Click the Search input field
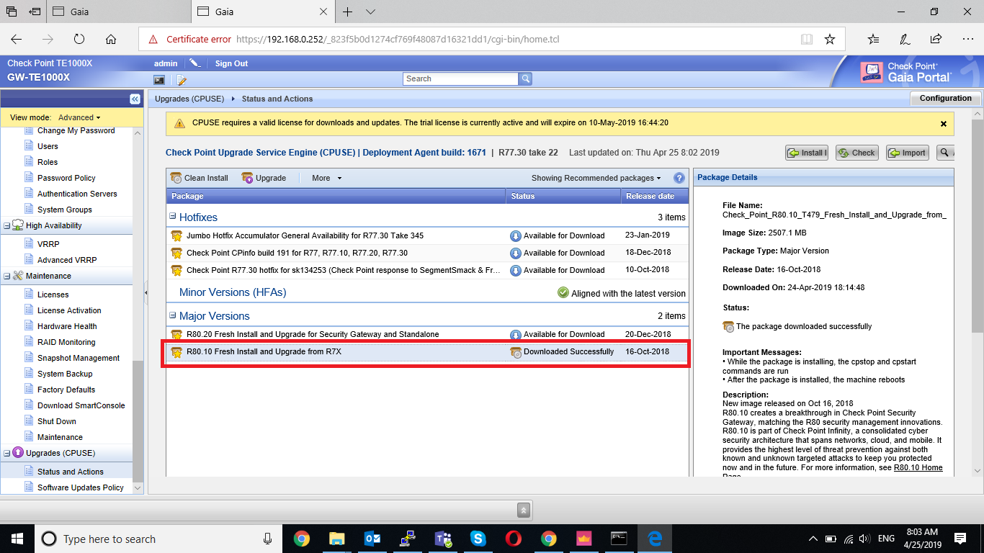The image size is (984, 553). coord(461,78)
